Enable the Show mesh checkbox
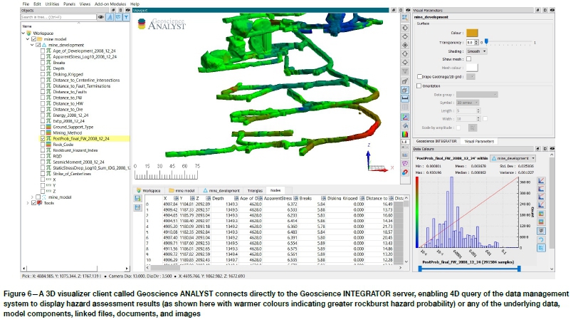The image size is (578, 322). [x=469, y=59]
